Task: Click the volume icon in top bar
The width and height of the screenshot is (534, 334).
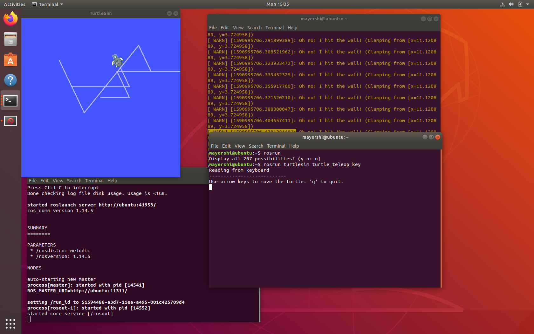Action: (511, 4)
